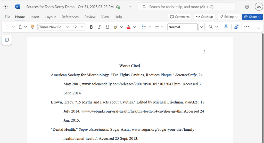Expand the alignment options dropdown

pos(162,27)
